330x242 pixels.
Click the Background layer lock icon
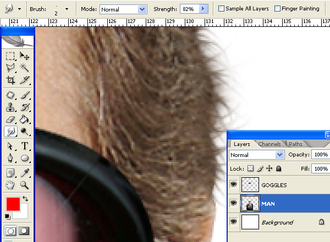(x=321, y=222)
